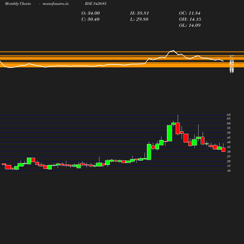Viewport: 244px width, 244px height.
Task: Click the munafasutra.in site label
Action: click(56, 3)
